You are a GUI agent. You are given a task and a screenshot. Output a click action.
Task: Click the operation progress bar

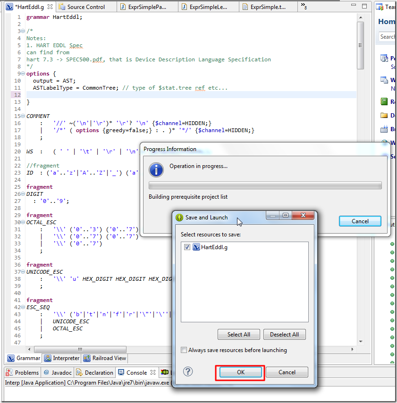point(265,185)
